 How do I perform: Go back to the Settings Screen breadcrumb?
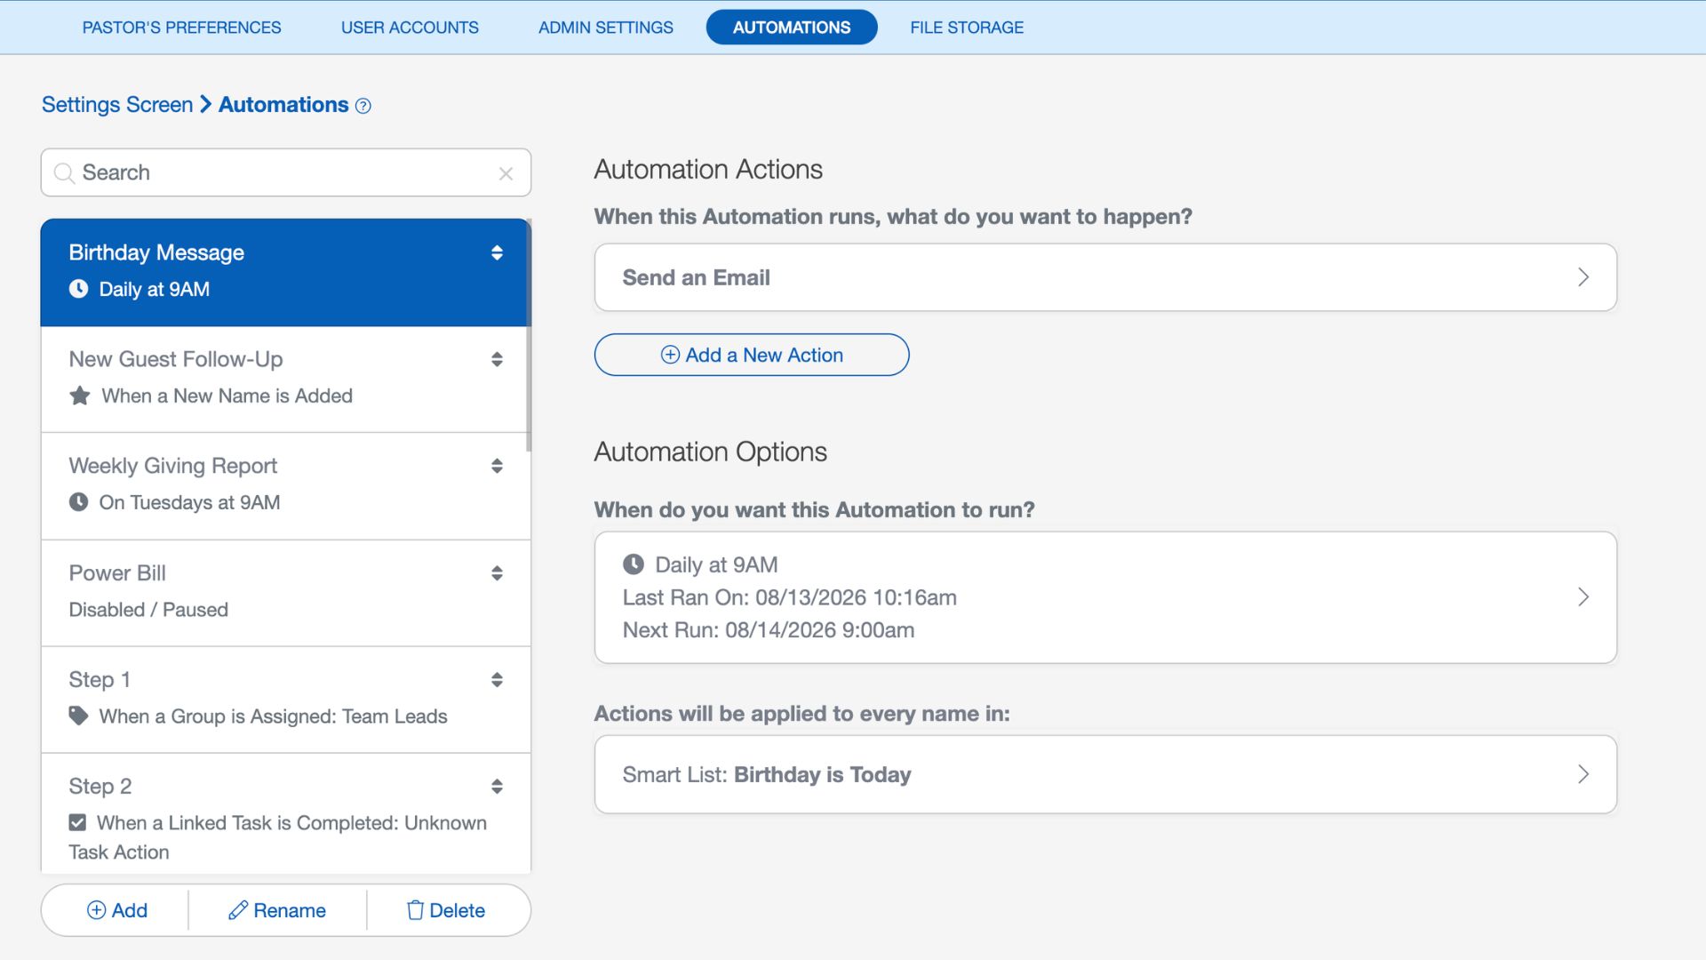coord(117,105)
